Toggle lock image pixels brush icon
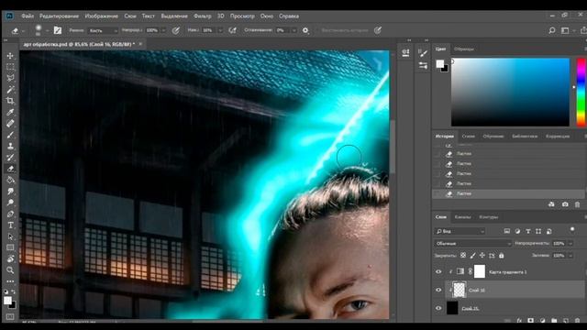Image resolution: width=587 pixels, height=330 pixels. pyautogui.click(x=473, y=256)
